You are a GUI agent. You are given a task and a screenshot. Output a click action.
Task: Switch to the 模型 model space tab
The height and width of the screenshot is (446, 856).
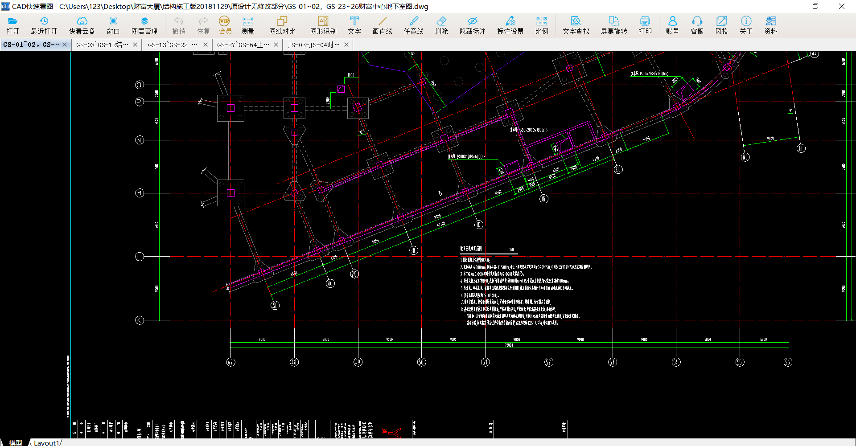point(15,442)
